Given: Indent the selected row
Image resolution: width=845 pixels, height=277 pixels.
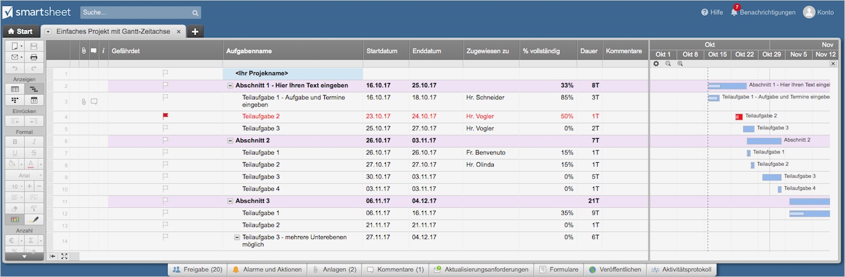Looking at the screenshot, I should (x=33, y=121).
